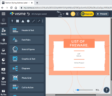Select the Okhla Phase 2 address text
Viewport: 112px width, 96px height.
tap(79, 63)
